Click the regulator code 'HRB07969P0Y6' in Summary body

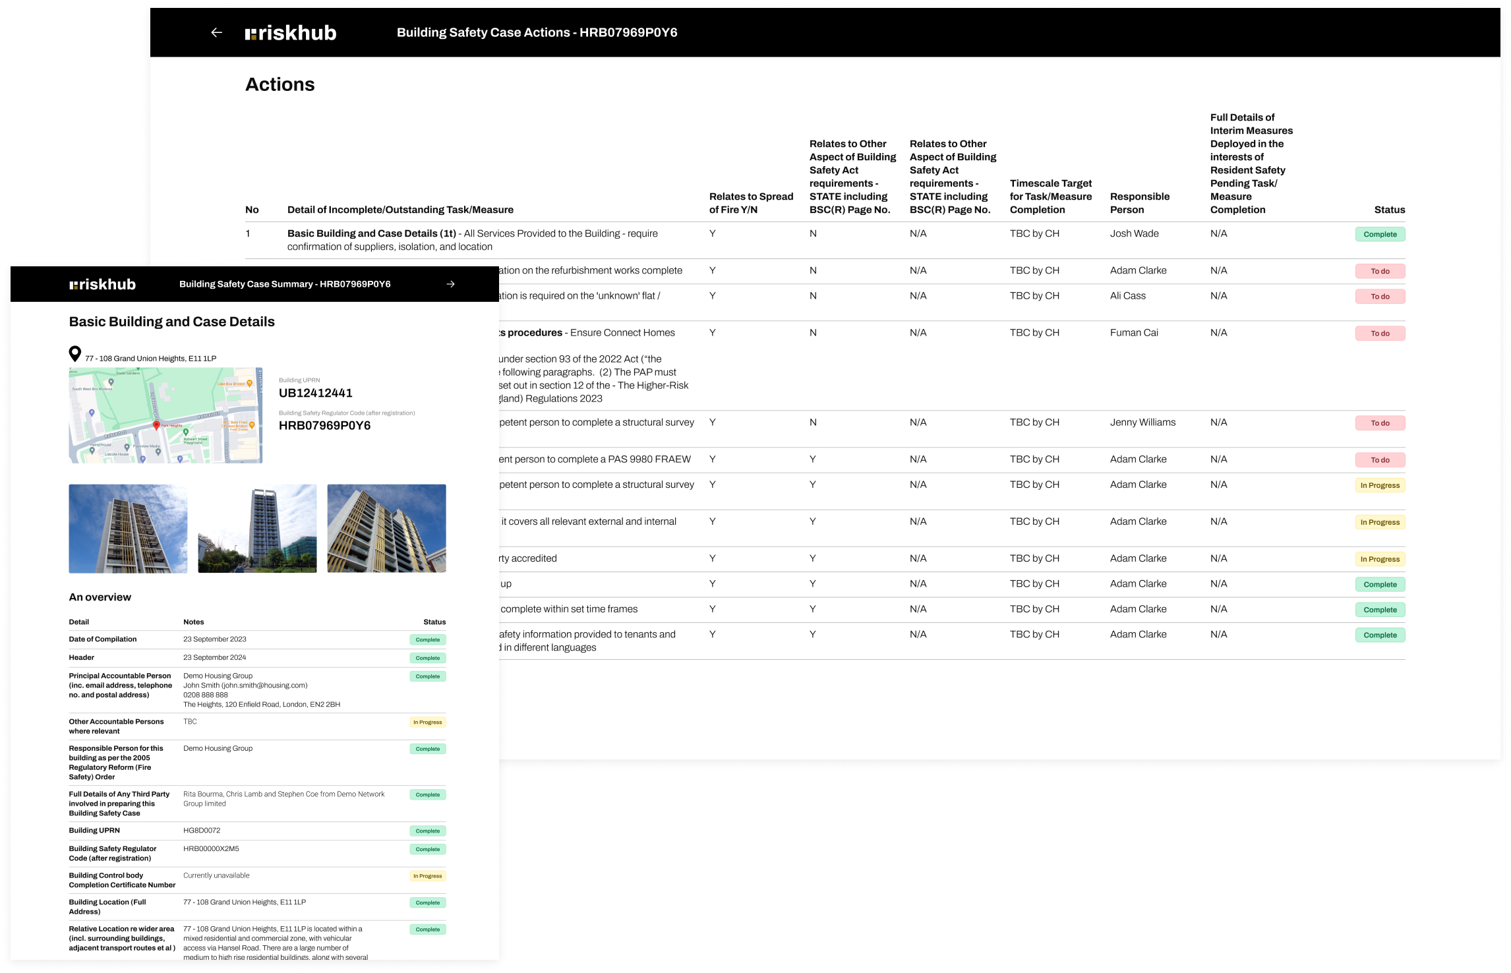click(x=324, y=426)
